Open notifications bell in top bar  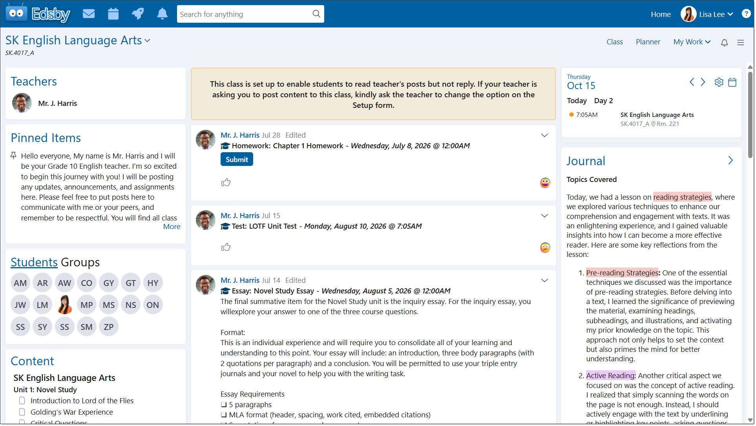pos(162,14)
